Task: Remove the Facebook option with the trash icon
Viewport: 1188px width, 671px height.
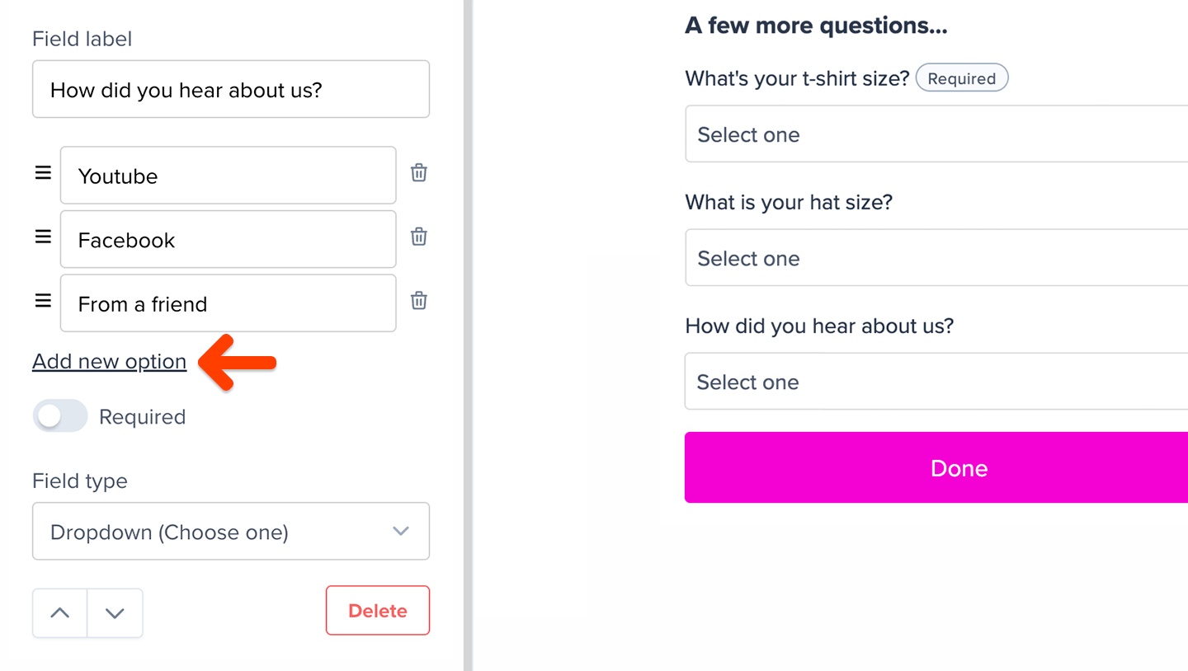Action: tap(418, 237)
